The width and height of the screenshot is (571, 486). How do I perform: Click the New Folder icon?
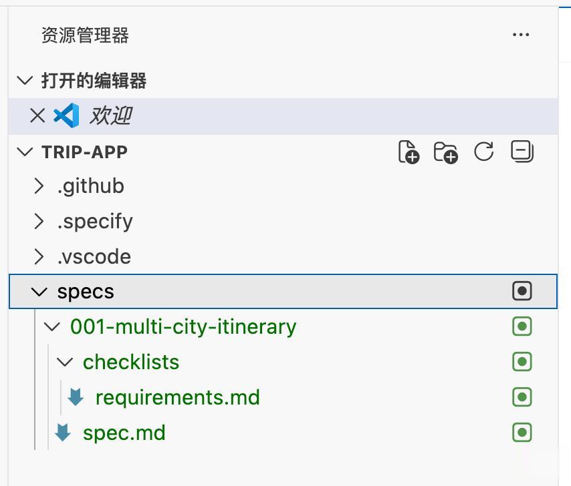(445, 152)
